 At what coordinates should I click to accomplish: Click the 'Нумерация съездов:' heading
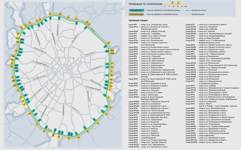pyautogui.click(x=138, y=20)
